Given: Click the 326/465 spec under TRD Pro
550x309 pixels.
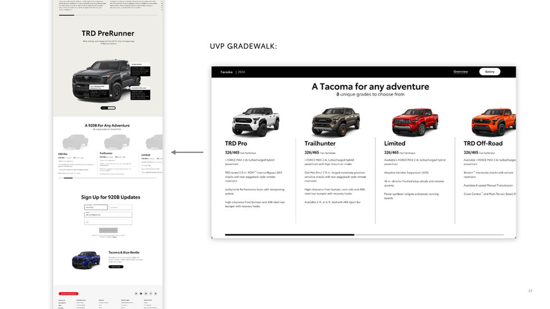Looking at the screenshot, I should [x=232, y=153].
